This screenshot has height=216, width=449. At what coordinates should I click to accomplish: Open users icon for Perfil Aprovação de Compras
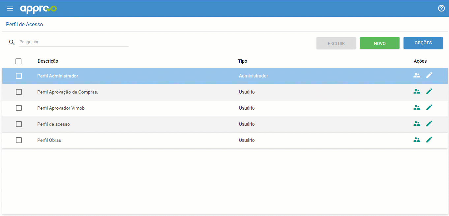(417, 92)
